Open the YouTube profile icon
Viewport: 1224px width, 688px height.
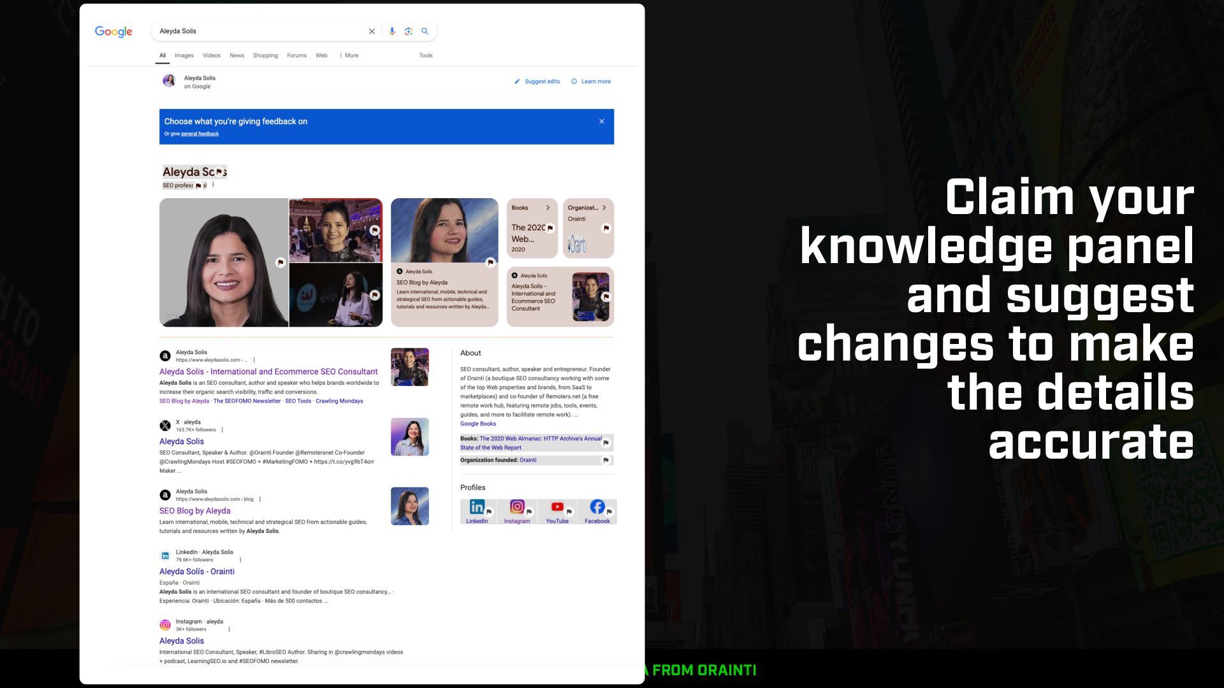tap(557, 507)
